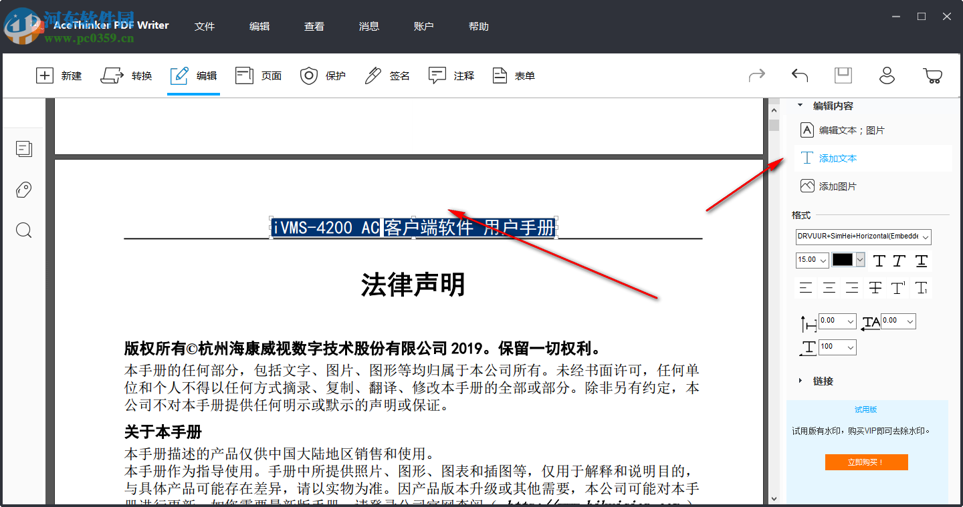Open the 账户 (Account) menu

424,26
